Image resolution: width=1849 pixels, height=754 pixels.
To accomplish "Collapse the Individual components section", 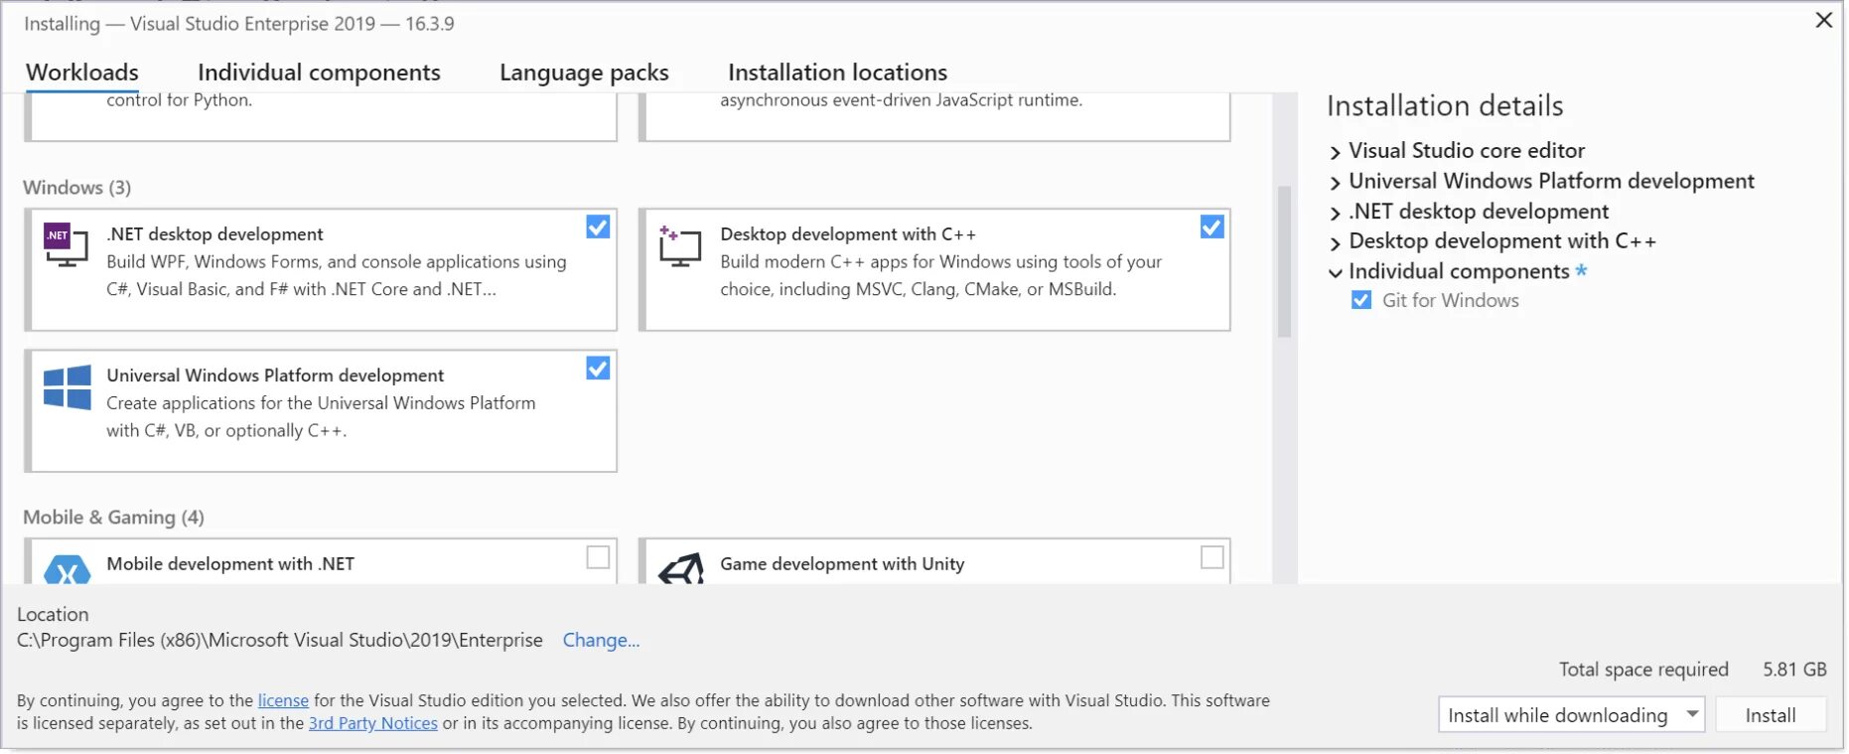I will 1336,272.
